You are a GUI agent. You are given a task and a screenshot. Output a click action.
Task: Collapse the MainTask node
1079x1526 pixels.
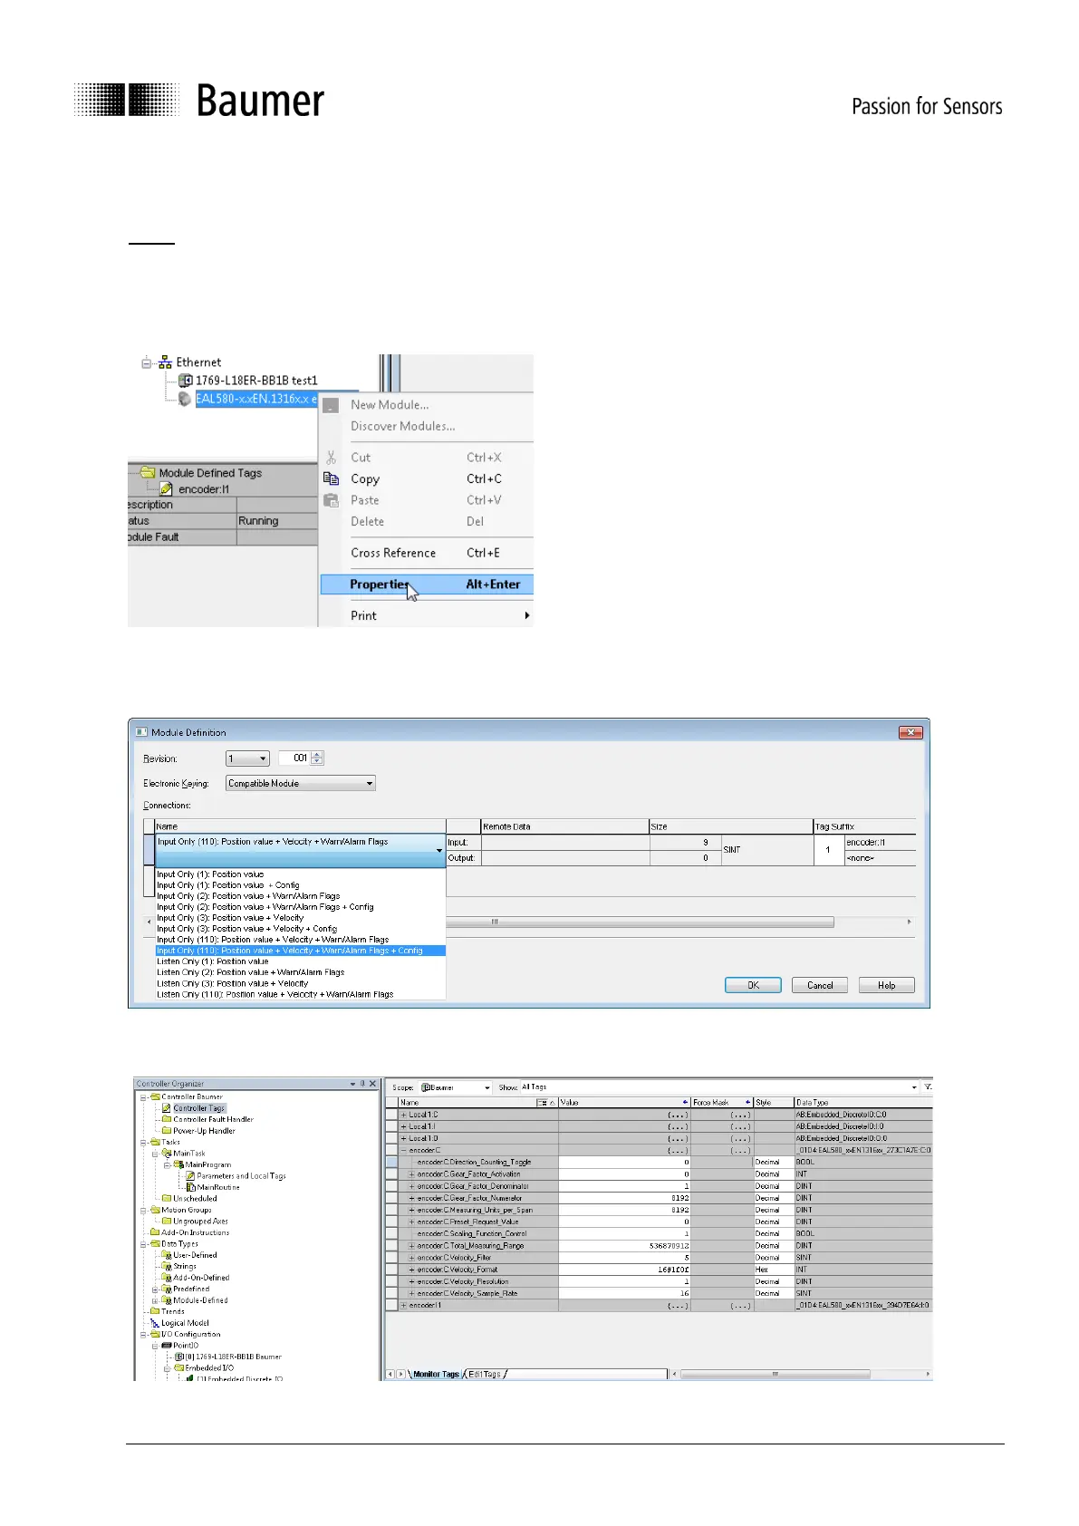(x=155, y=1154)
